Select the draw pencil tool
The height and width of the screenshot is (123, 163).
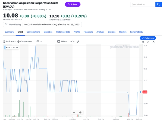pos(78,42)
